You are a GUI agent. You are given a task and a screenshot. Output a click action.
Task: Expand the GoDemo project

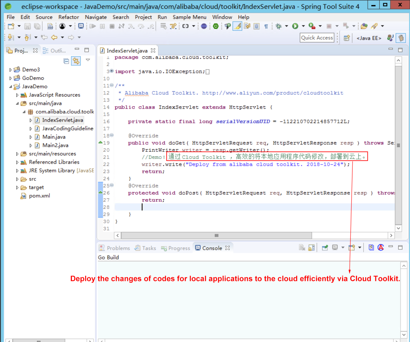10,78
